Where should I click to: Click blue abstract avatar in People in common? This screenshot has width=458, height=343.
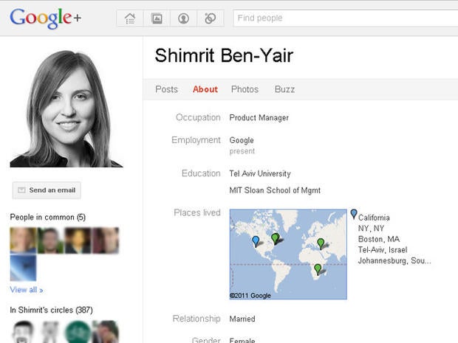(x=23, y=268)
